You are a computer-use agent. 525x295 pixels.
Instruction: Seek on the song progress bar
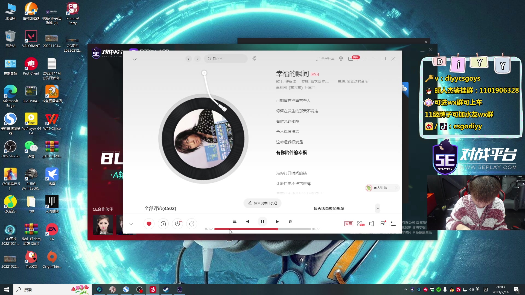click(262, 229)
